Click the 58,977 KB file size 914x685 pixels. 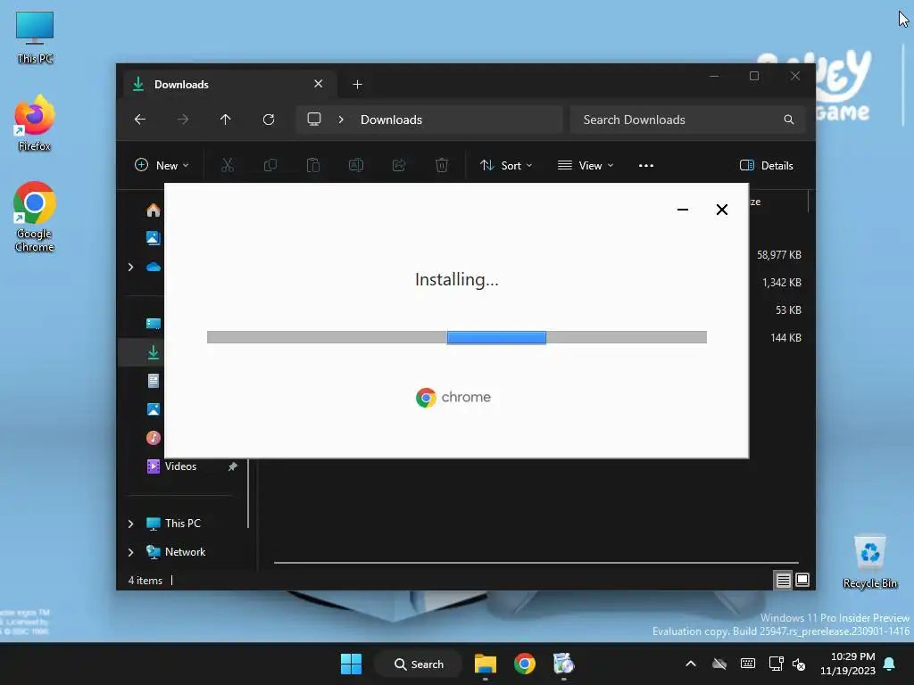(x=778, y=254)
